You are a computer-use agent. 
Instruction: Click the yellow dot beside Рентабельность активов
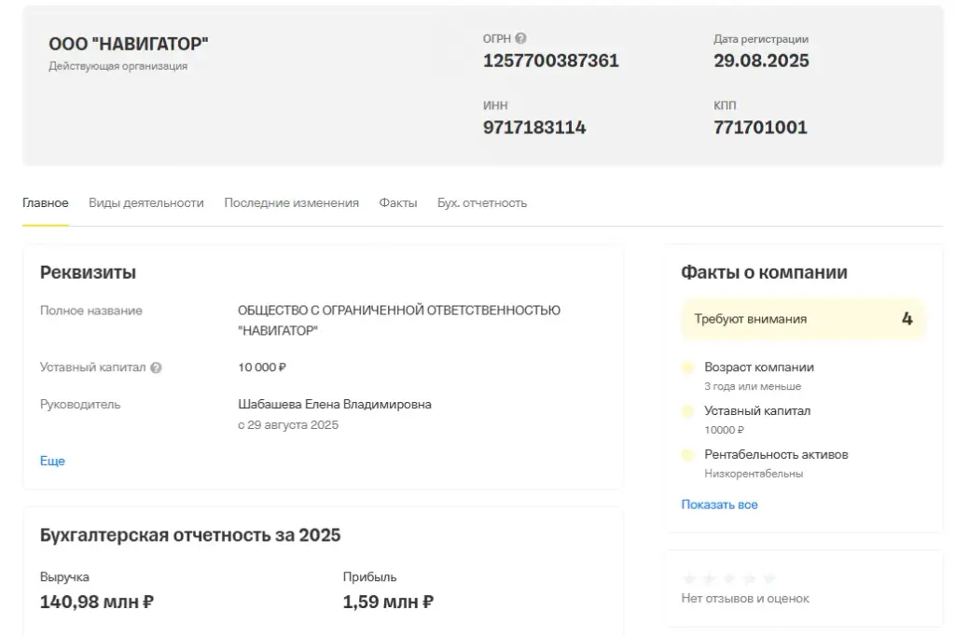[x=687, y=454]
